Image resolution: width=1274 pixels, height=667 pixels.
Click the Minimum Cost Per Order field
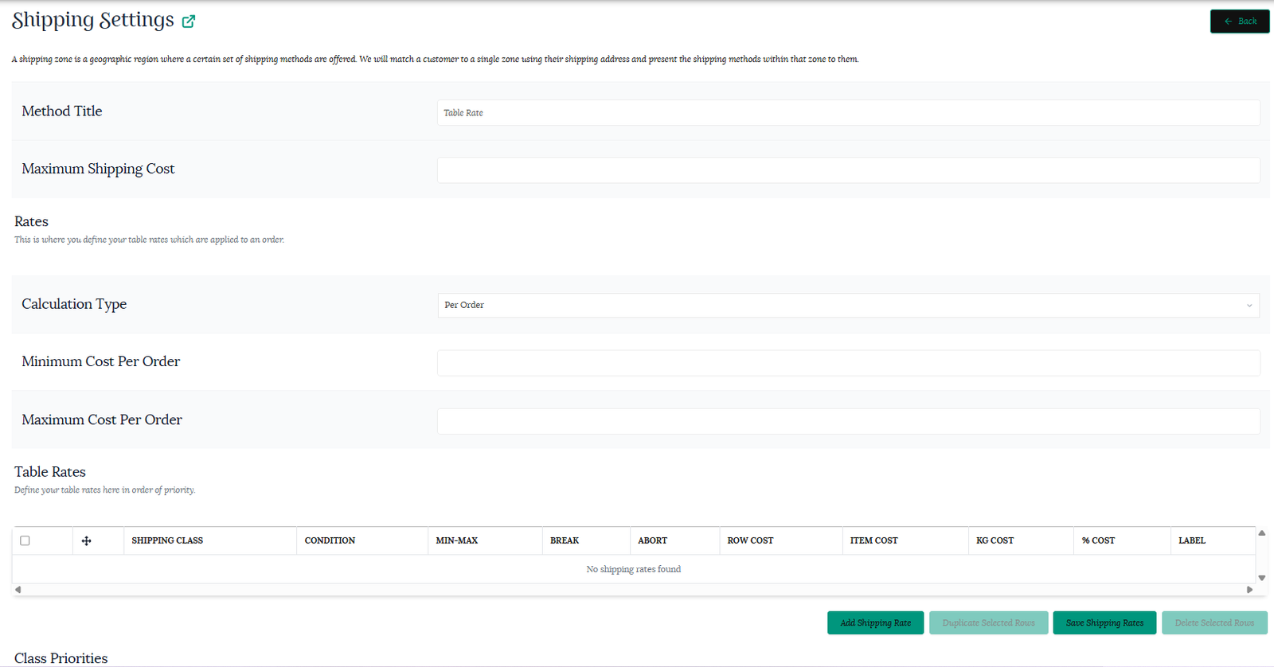click(x=848, y=363)
